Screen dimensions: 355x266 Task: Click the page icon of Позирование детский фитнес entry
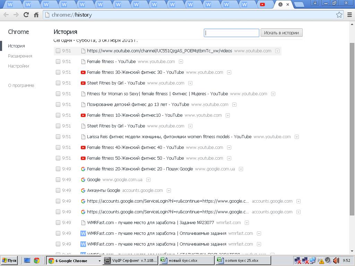coord(83,105)
